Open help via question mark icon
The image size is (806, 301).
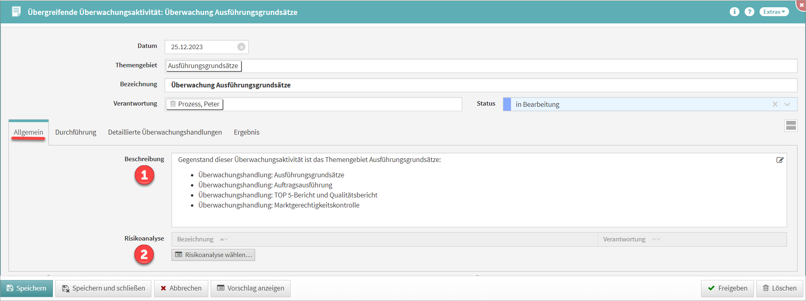749,12
